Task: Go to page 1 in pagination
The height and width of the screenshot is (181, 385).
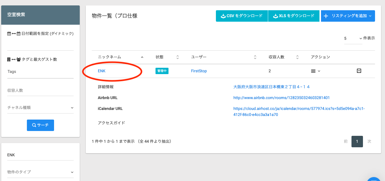Action: point(357,142)
